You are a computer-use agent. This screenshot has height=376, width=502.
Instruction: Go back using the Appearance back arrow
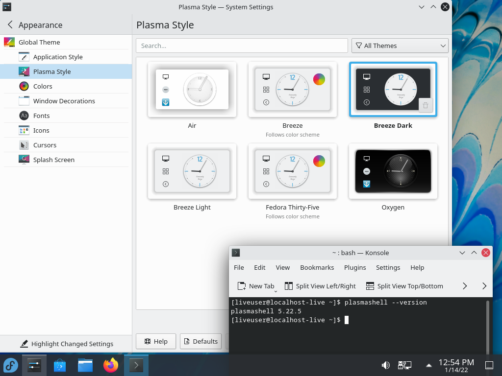(10, 24)
